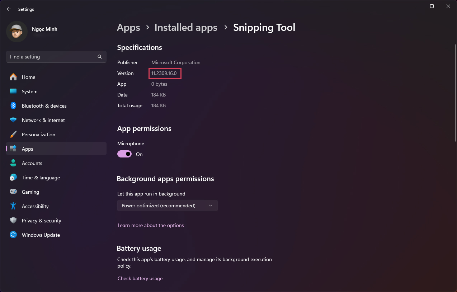Click the Privacy shield icon
This screenshot has height=292, width=457.
tap(13, 221)
